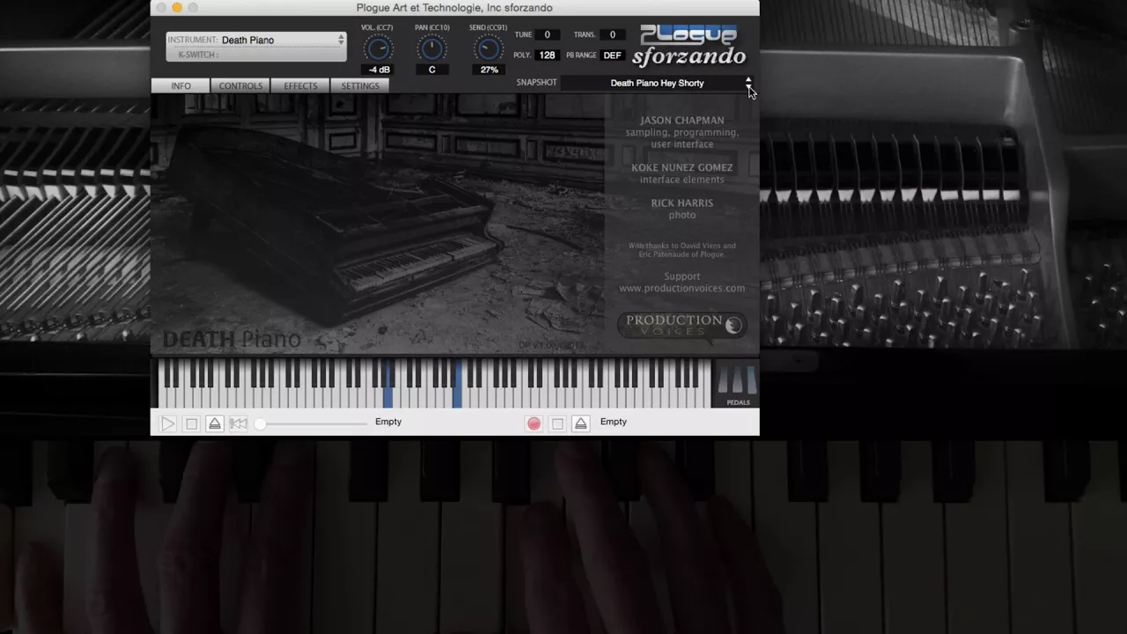Click the red record button
This screenshot has width=1127, height=634.
tap(534, 424)
